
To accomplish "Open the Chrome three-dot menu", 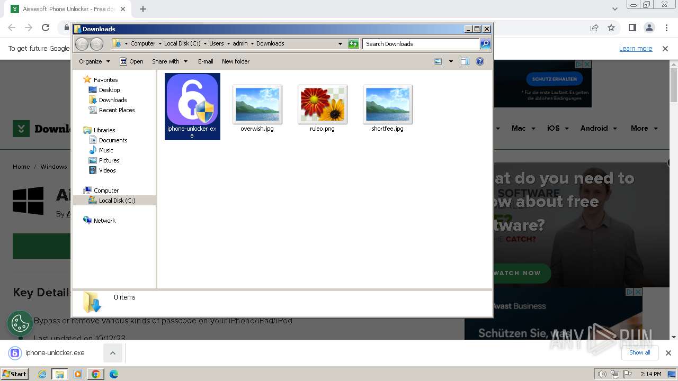I will [666, 28].
